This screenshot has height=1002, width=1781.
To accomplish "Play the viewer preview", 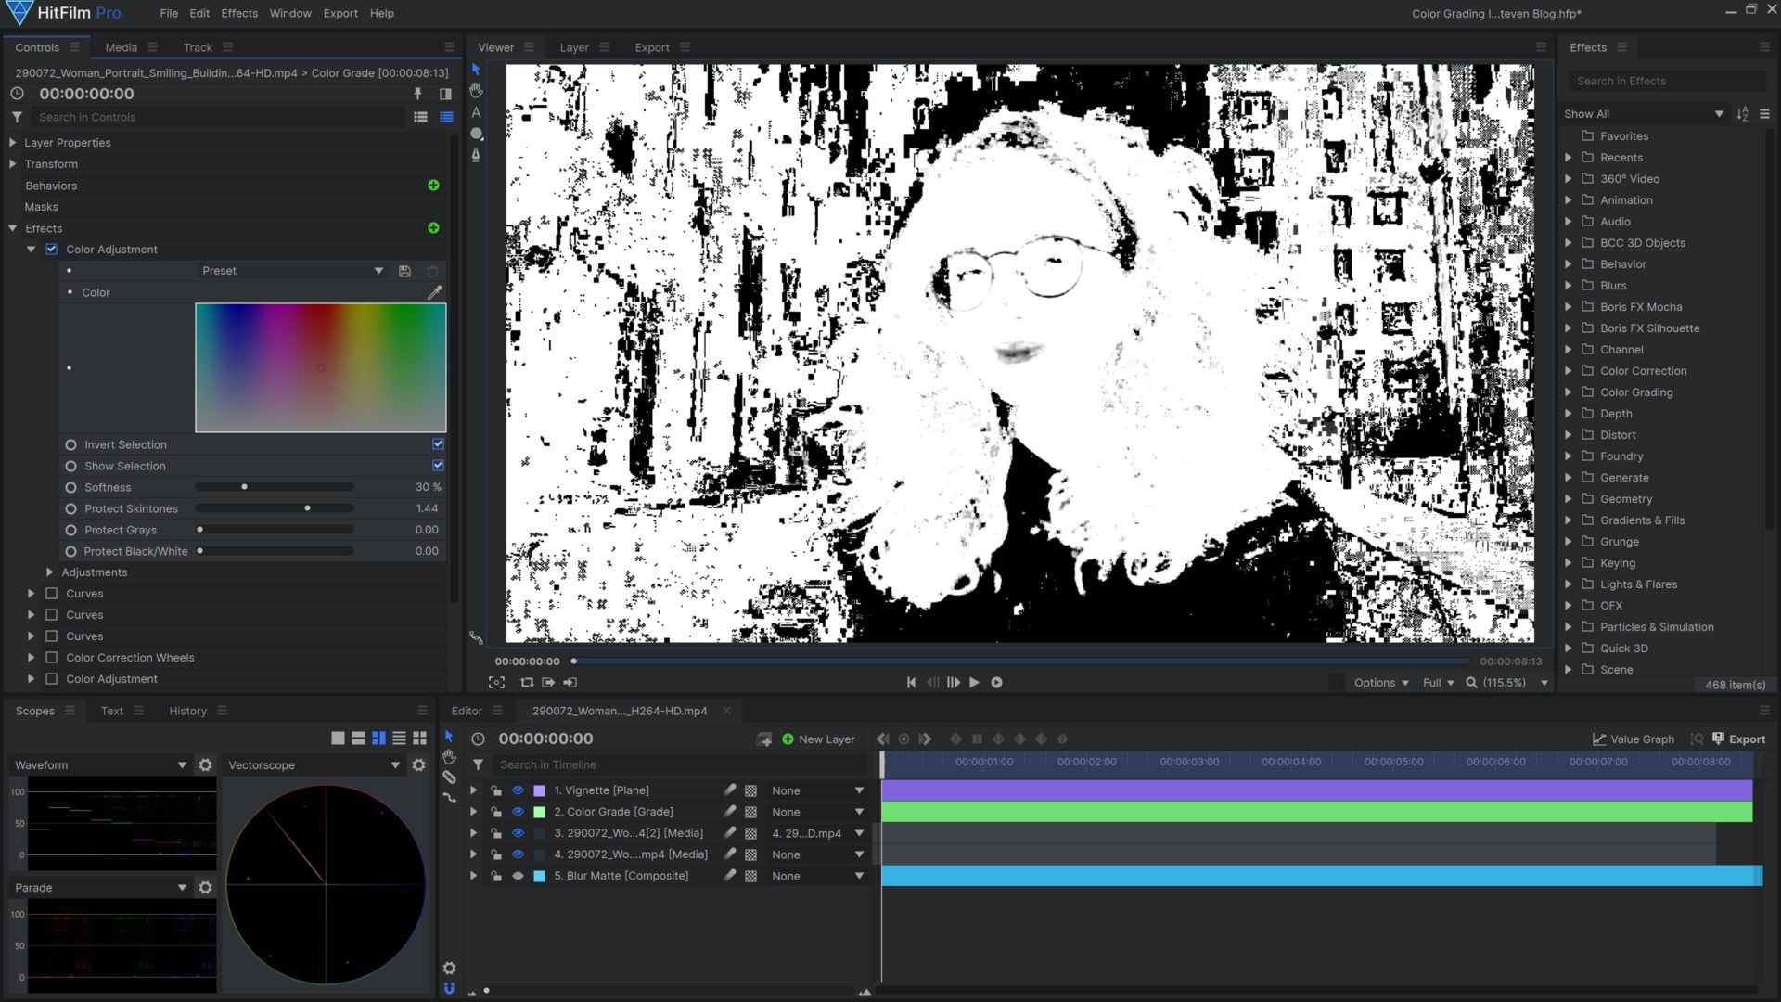I will click(975, 683).
